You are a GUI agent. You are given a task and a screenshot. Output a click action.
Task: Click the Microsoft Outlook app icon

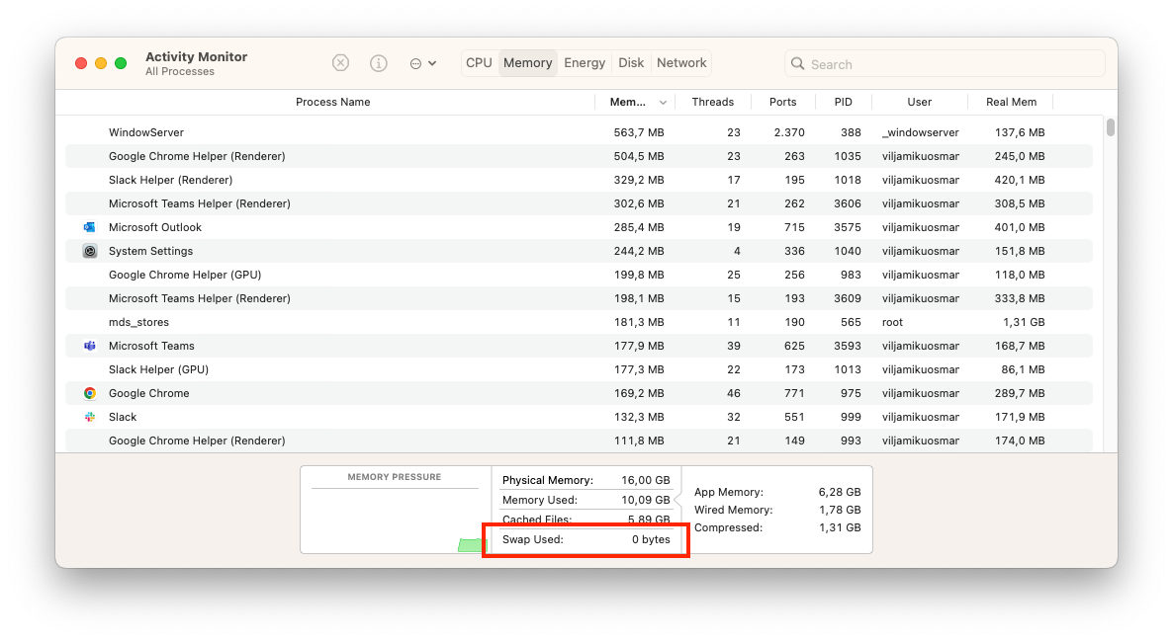[x=90, y=227]
